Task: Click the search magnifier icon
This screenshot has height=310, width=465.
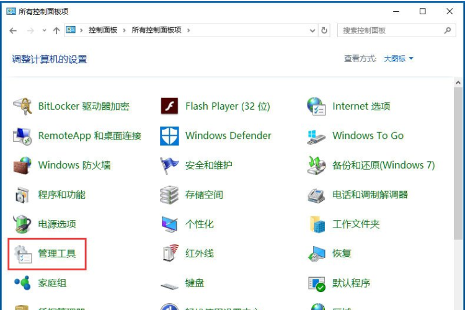Action: pos(448,30)
